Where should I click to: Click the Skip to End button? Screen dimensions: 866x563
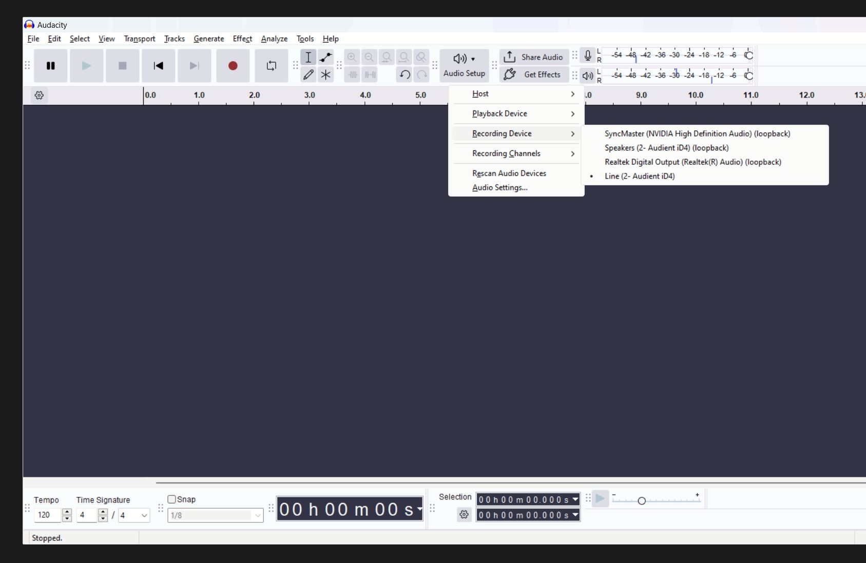click(194, 66)
